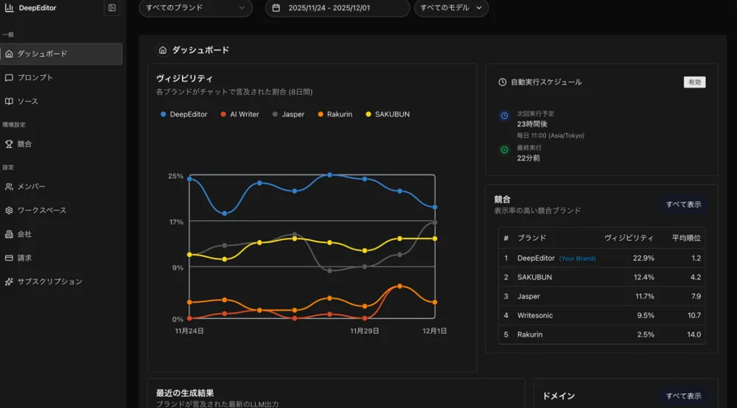Click the chat bubble icon for プロンプト

tap(9, 77)
